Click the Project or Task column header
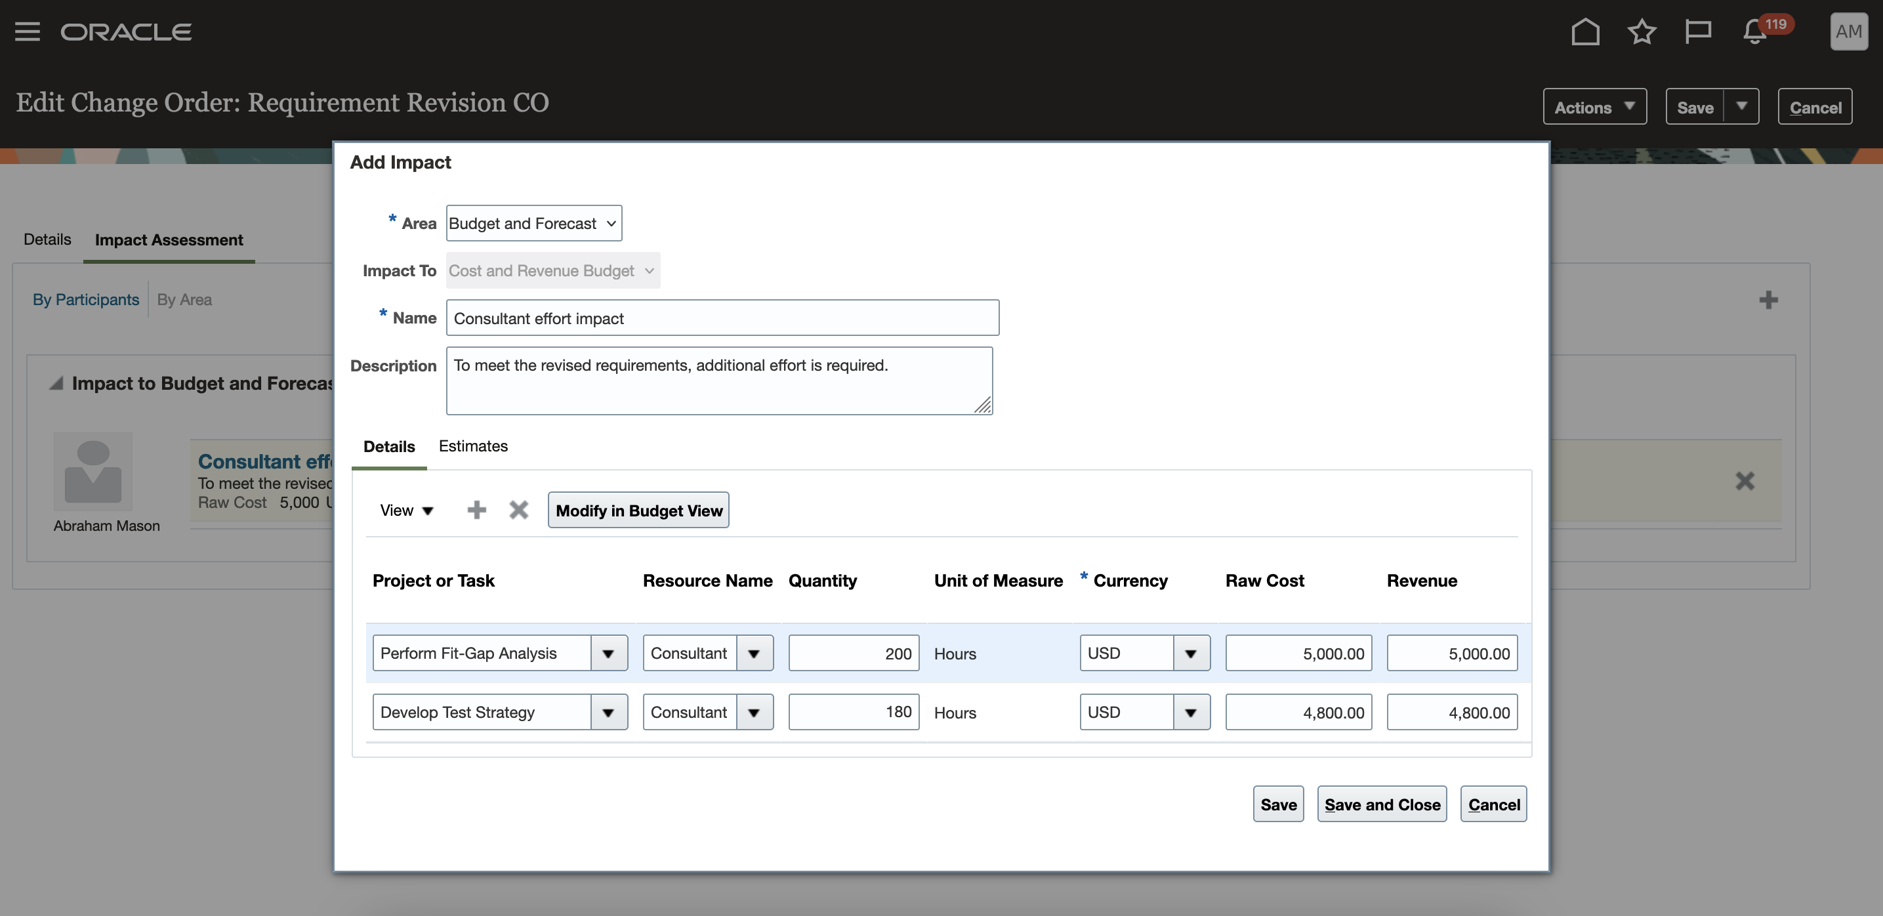 pyautogui.click(x=434, y=581)
